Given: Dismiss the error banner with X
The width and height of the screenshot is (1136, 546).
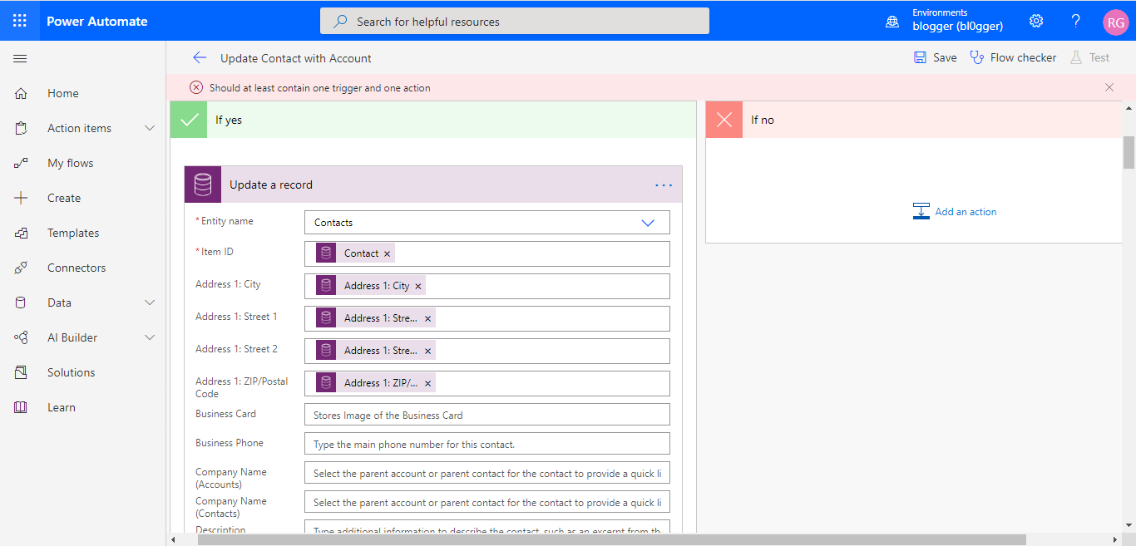Looking at the screenshot, I should tap(1109, 87).
